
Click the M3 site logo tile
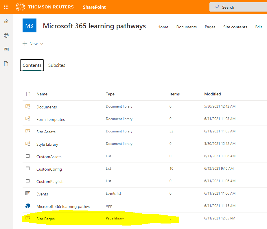29,25
